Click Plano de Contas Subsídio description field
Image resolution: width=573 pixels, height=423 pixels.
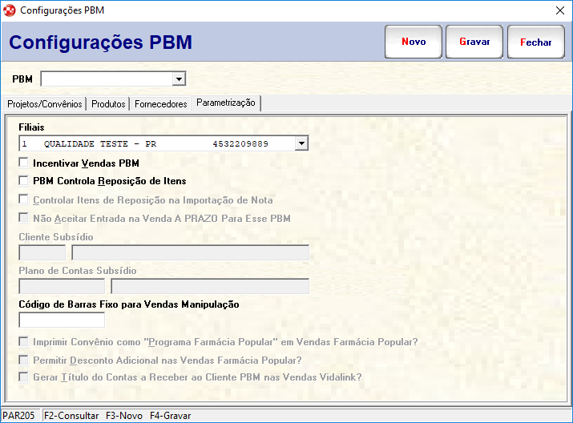[210, 286]
